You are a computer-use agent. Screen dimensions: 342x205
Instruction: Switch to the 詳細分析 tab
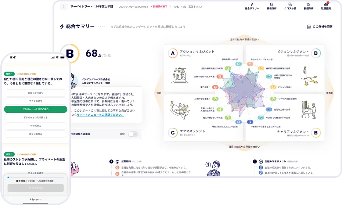coord(309,6)
